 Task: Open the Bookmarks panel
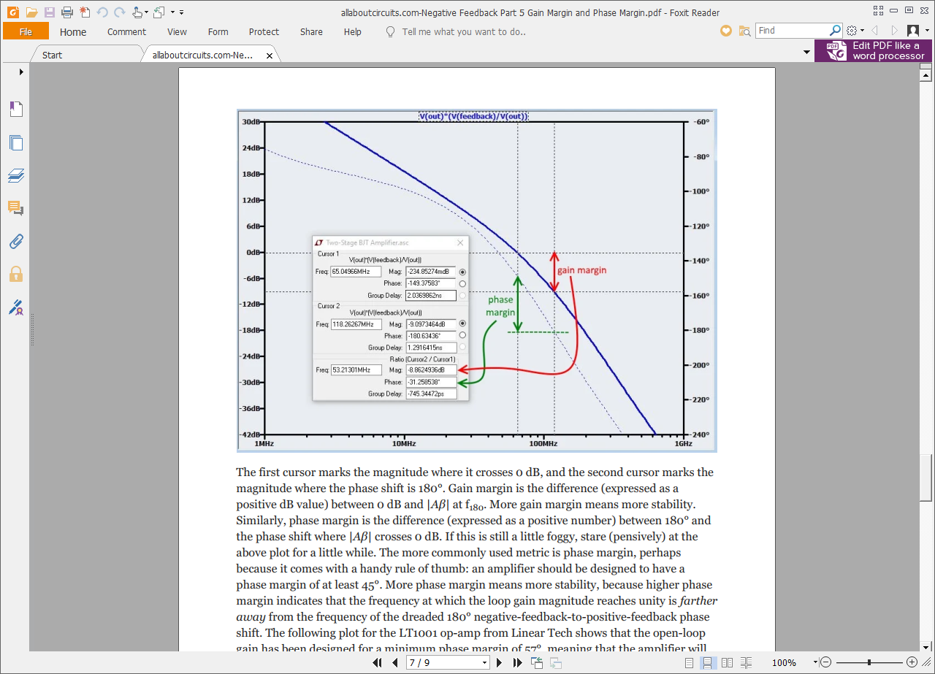pyautogui.click(x=16, y=109)
